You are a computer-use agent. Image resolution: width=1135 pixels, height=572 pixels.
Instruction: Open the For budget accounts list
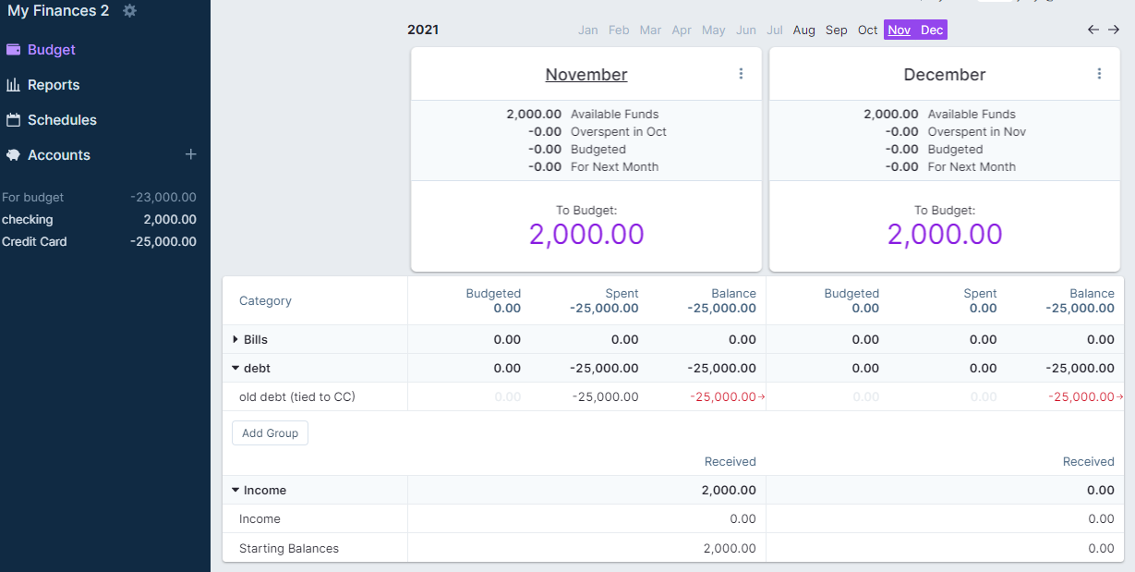(99, 198)
